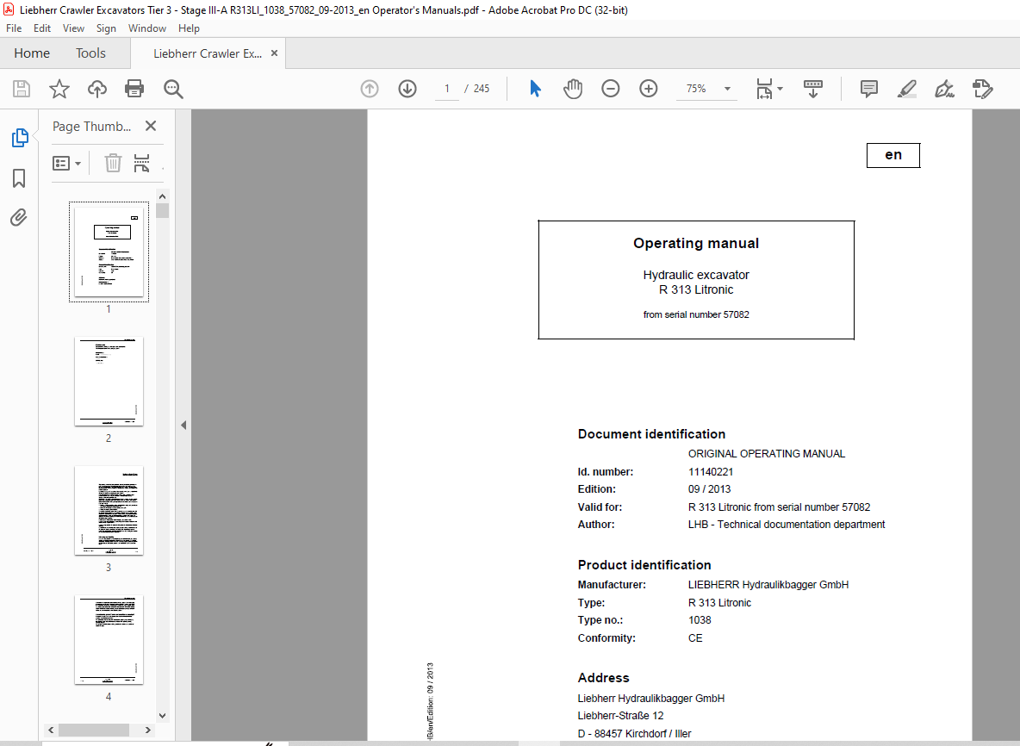The width and height of the screenshot is (1020, 746).
Task: Add a sticky note comment
Action: pos(869,89)
